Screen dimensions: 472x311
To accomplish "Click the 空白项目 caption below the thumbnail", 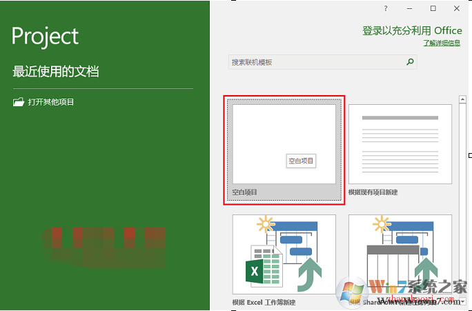I will click(x=245, y=192).
